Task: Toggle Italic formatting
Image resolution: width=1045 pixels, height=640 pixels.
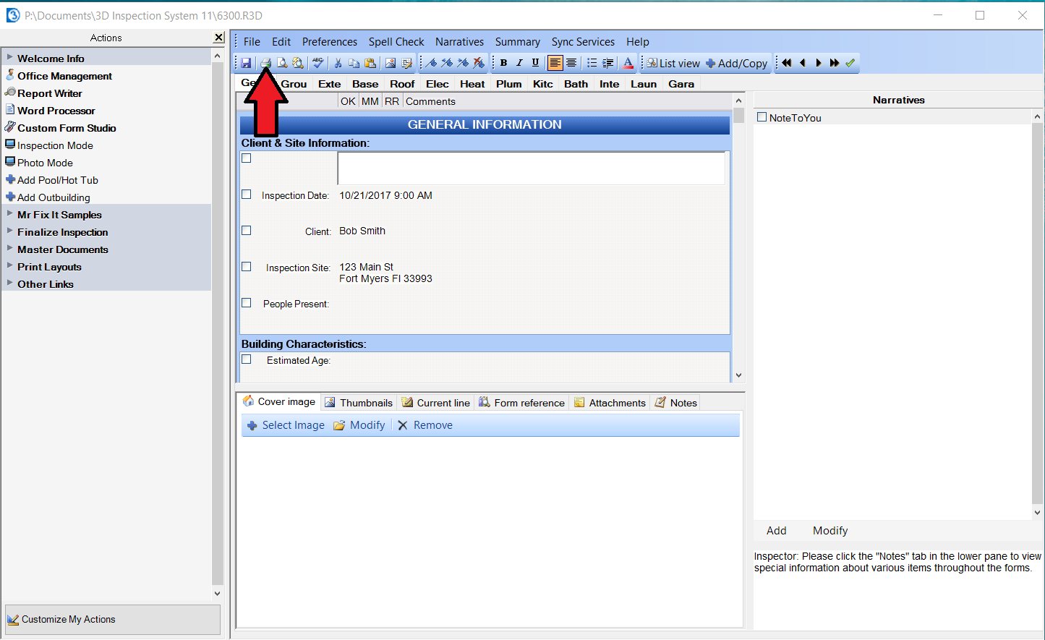Action: tap(519, 63)
